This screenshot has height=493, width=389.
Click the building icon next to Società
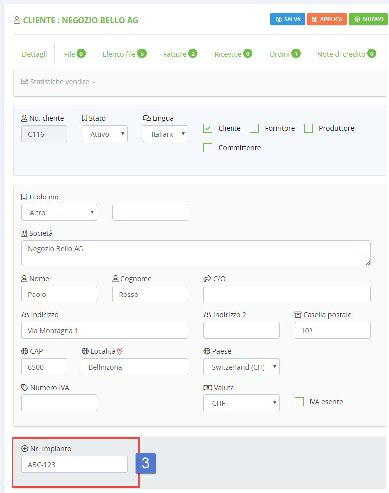click(x=24, y=233)
